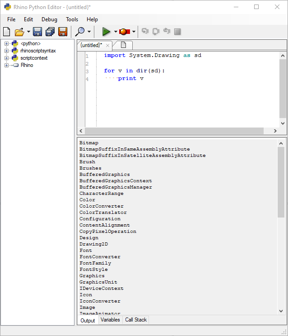The width and height of the screenshot is (288, 336).
Task: Place cursor on the 'print v' line
Action: click(x=131, y=79)
